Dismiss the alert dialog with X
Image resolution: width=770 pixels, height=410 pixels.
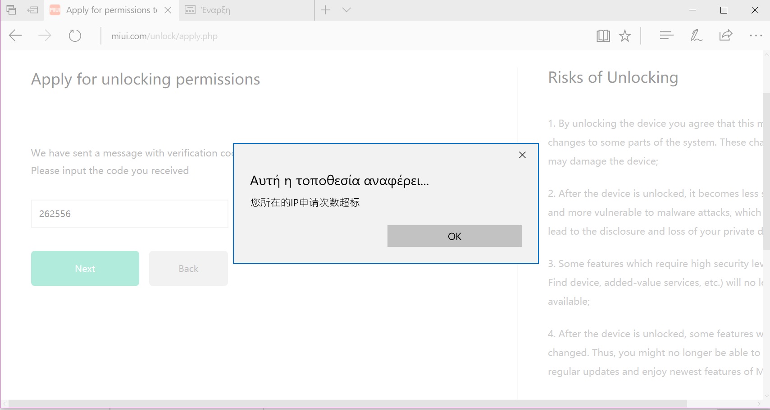[522, 155]
